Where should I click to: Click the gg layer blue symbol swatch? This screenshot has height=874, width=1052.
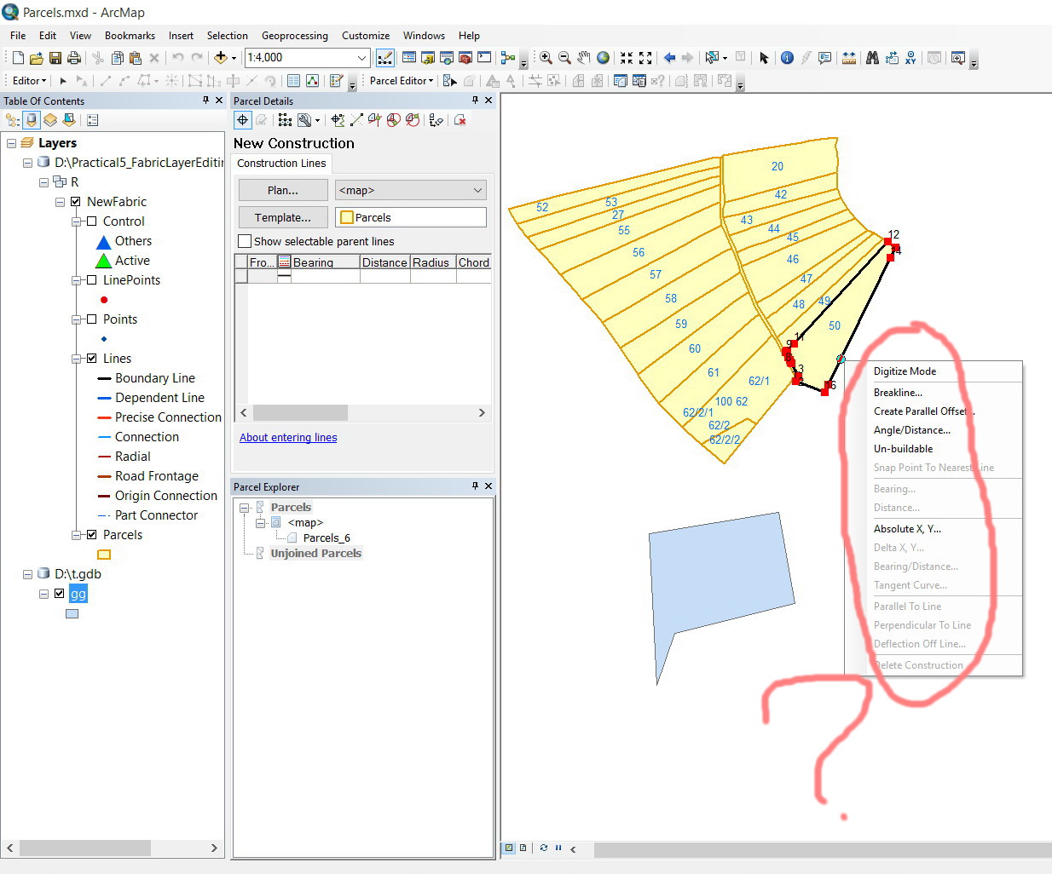(x=72, y=613)
